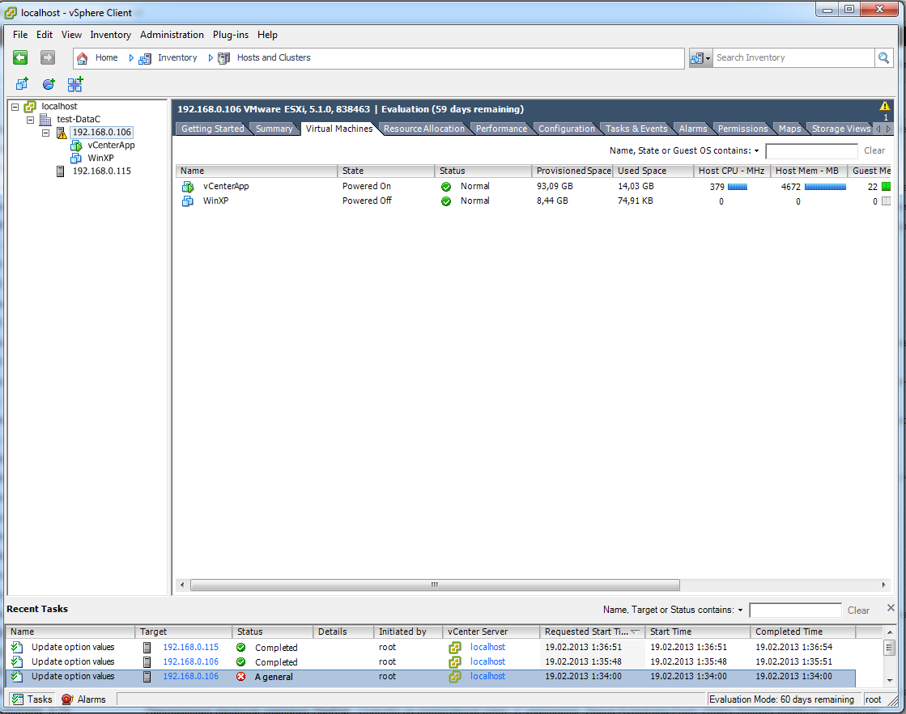The width and height of the screenshot is (906, 714).
Task: Click Completed check icon for 192.168.0.115 task
Action: coord(241,648)
